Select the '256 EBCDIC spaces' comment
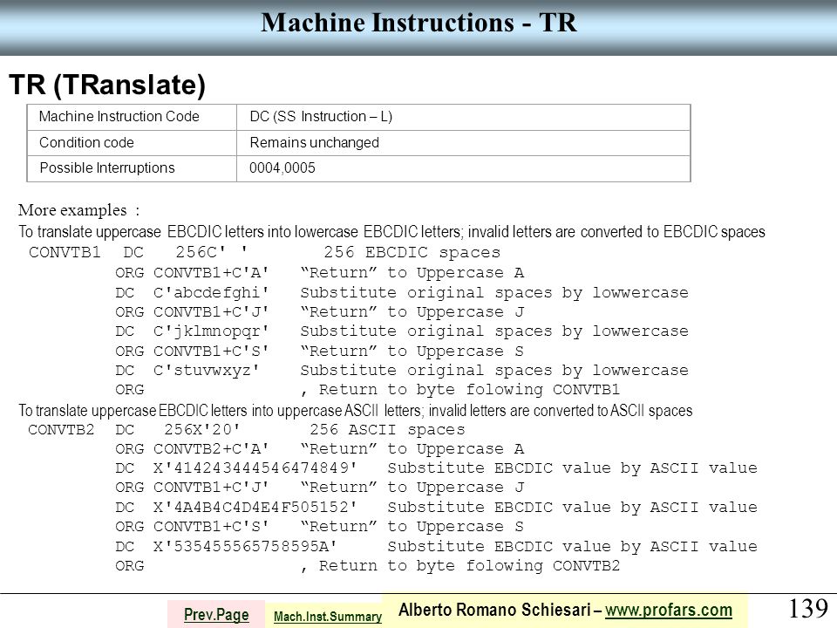The image size is (837, 628). 412,252
